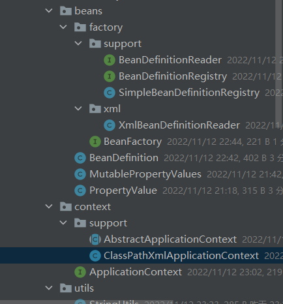Click the xml package folder icon
Screen dimensions: 283x304
[95, 109]
